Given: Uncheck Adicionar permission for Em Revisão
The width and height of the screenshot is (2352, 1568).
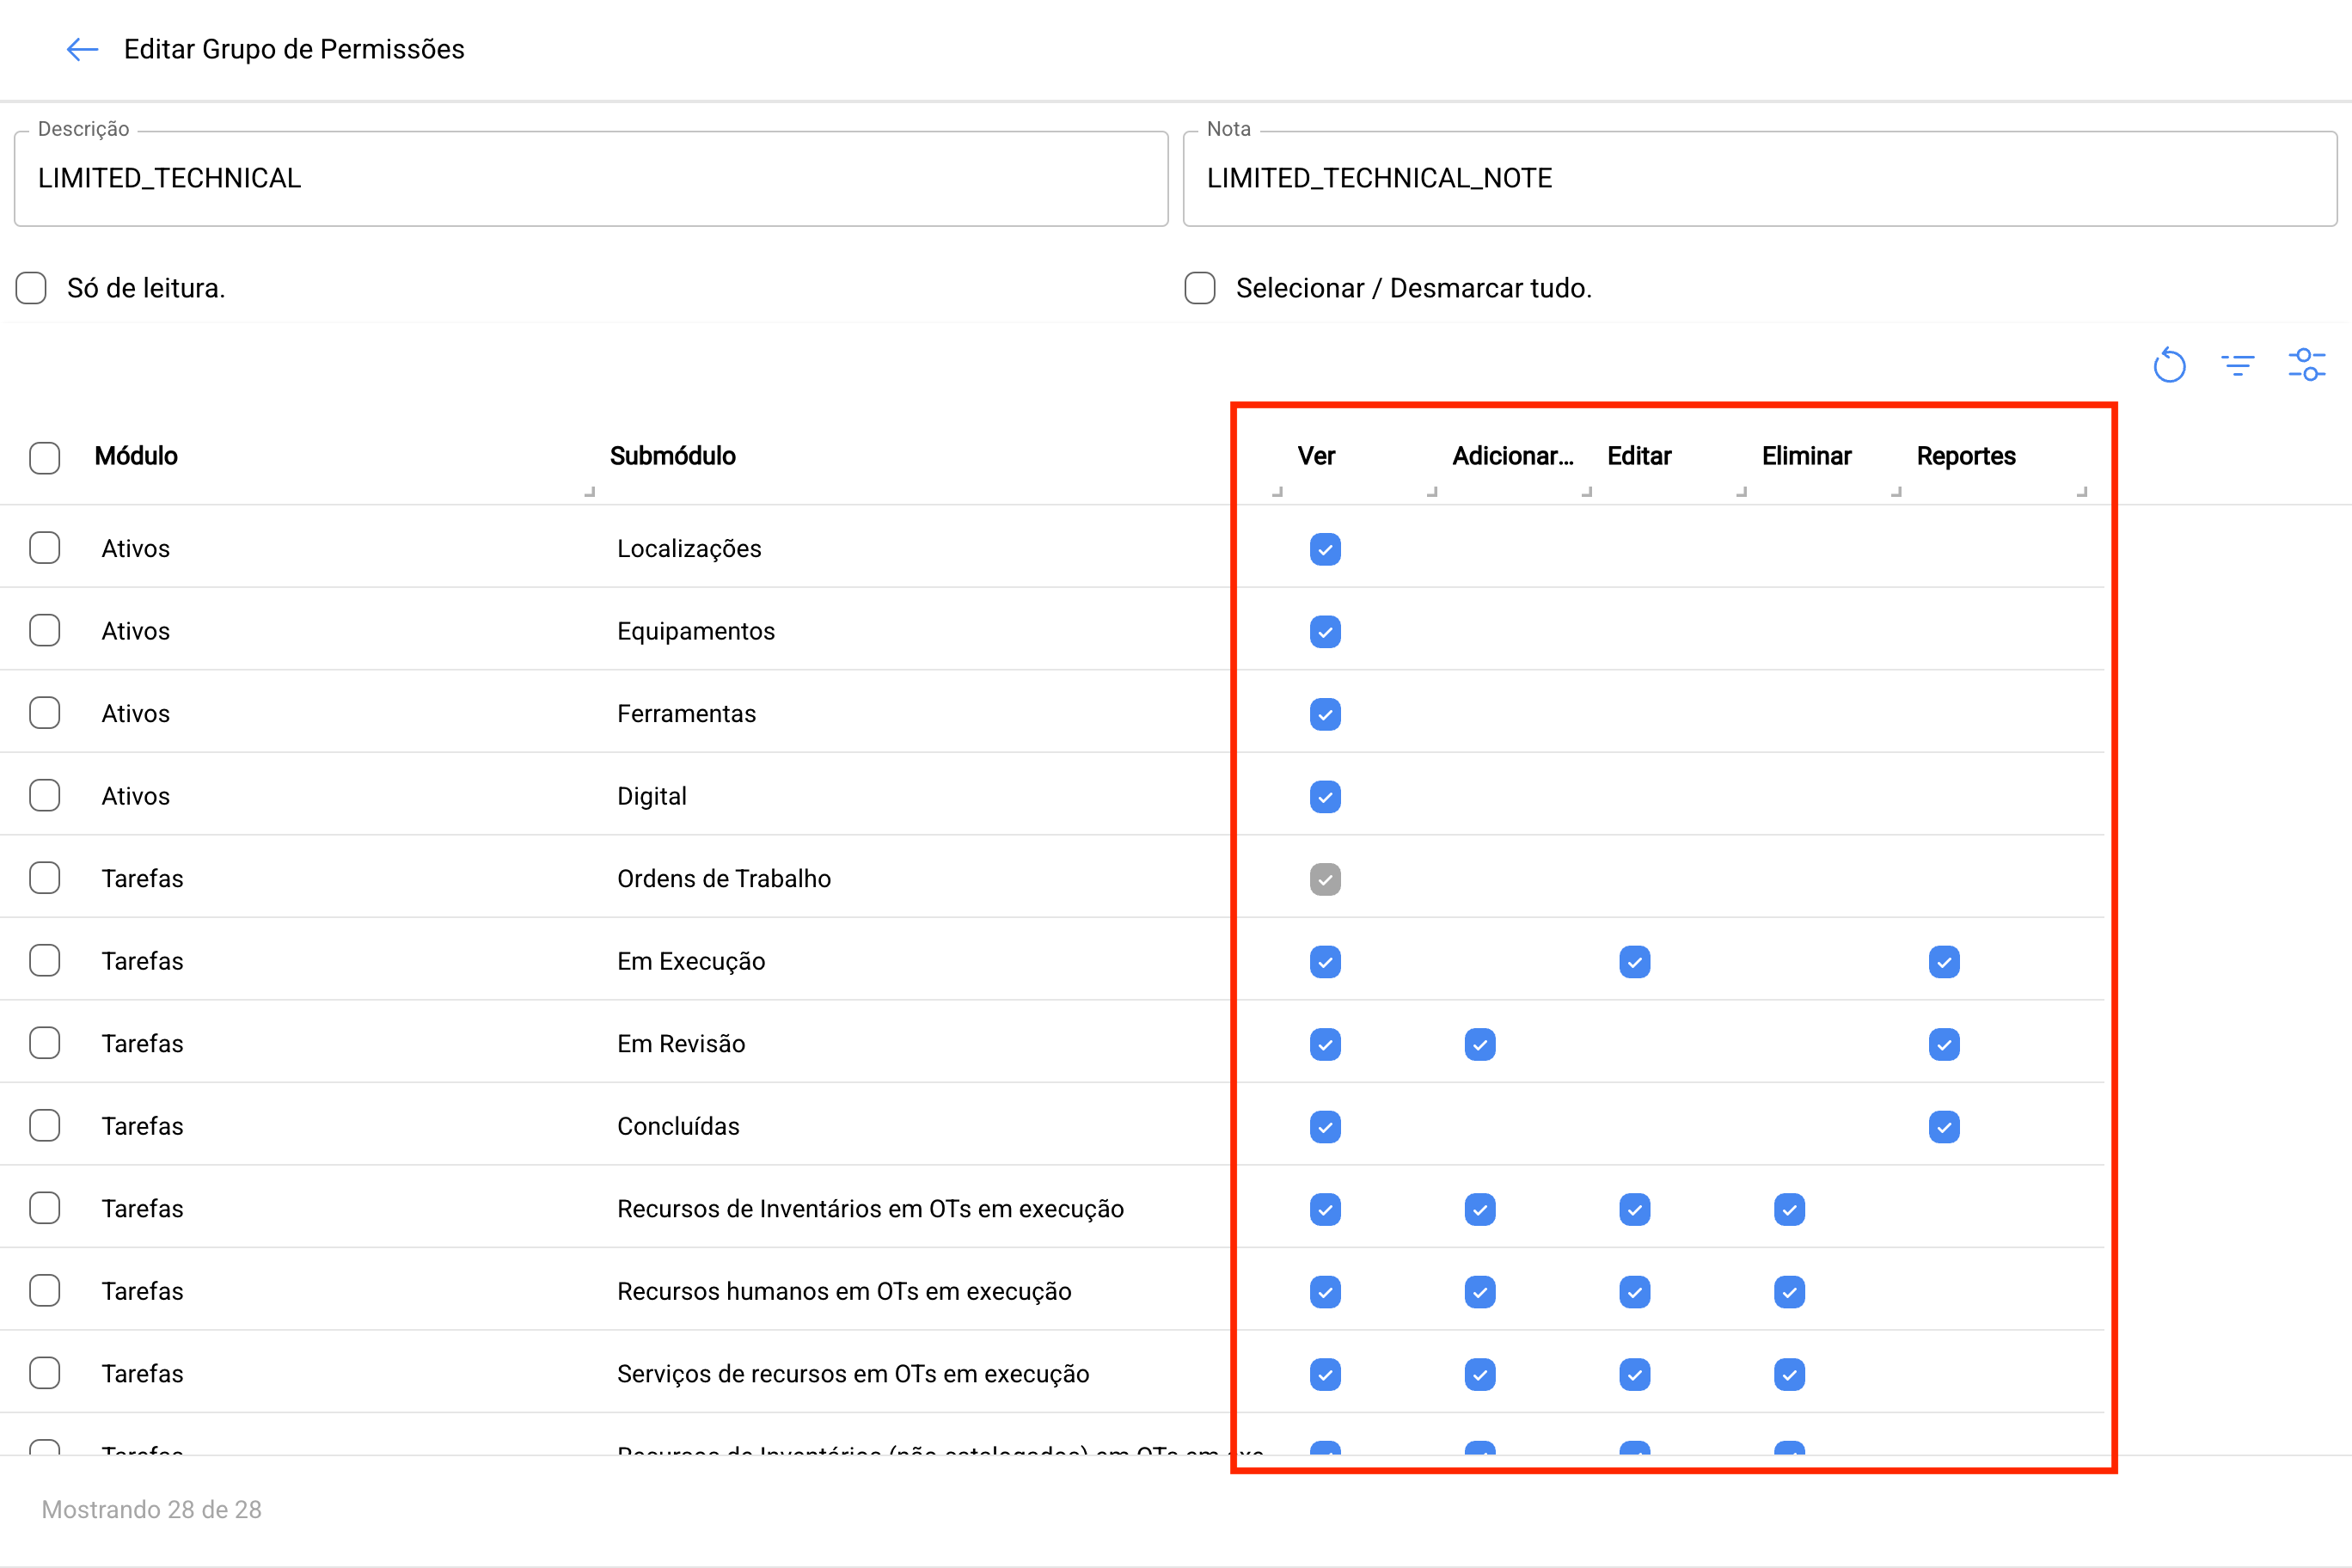Looking at the screenshot, I should point(1480,1044).
